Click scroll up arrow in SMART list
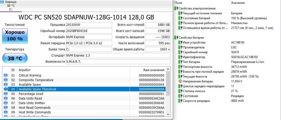The height and width of the screenshot is (120, 281). click(168, 69)
